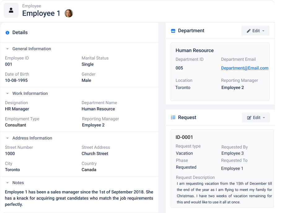
Task: Click the blue Details info icon
Action: (7, 33)
